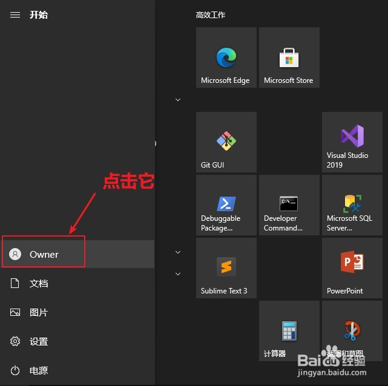Expand the lower chevron beside Sublime Text tile
Viewport: 388px width, 386px height.
click(178, 273)
